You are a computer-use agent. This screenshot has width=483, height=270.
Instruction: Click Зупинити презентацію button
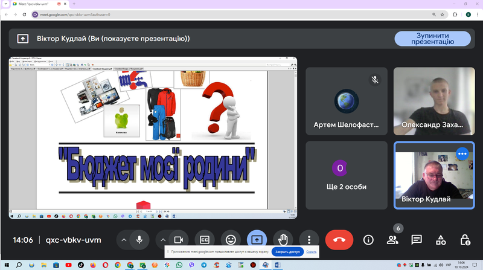click(432, 39)
